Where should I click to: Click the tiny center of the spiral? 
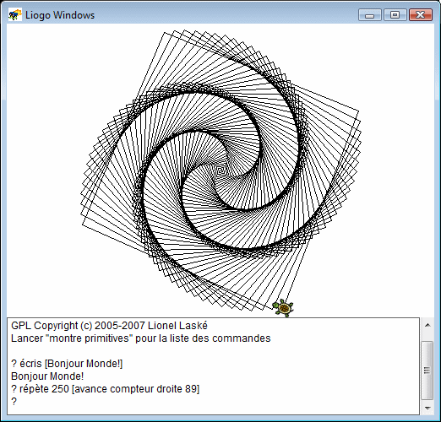(x=220, y=170)
